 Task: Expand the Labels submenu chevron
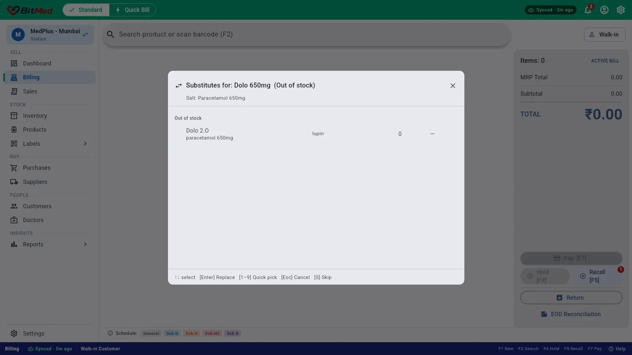tap(85, 144)
